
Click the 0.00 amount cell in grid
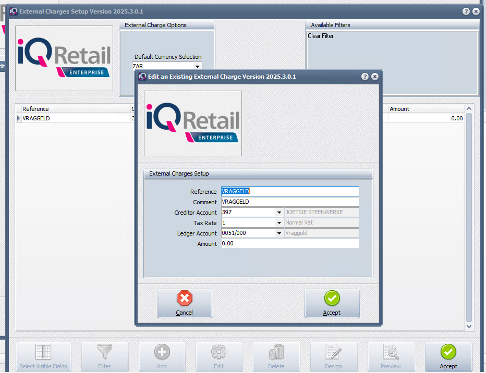[426, 118]
